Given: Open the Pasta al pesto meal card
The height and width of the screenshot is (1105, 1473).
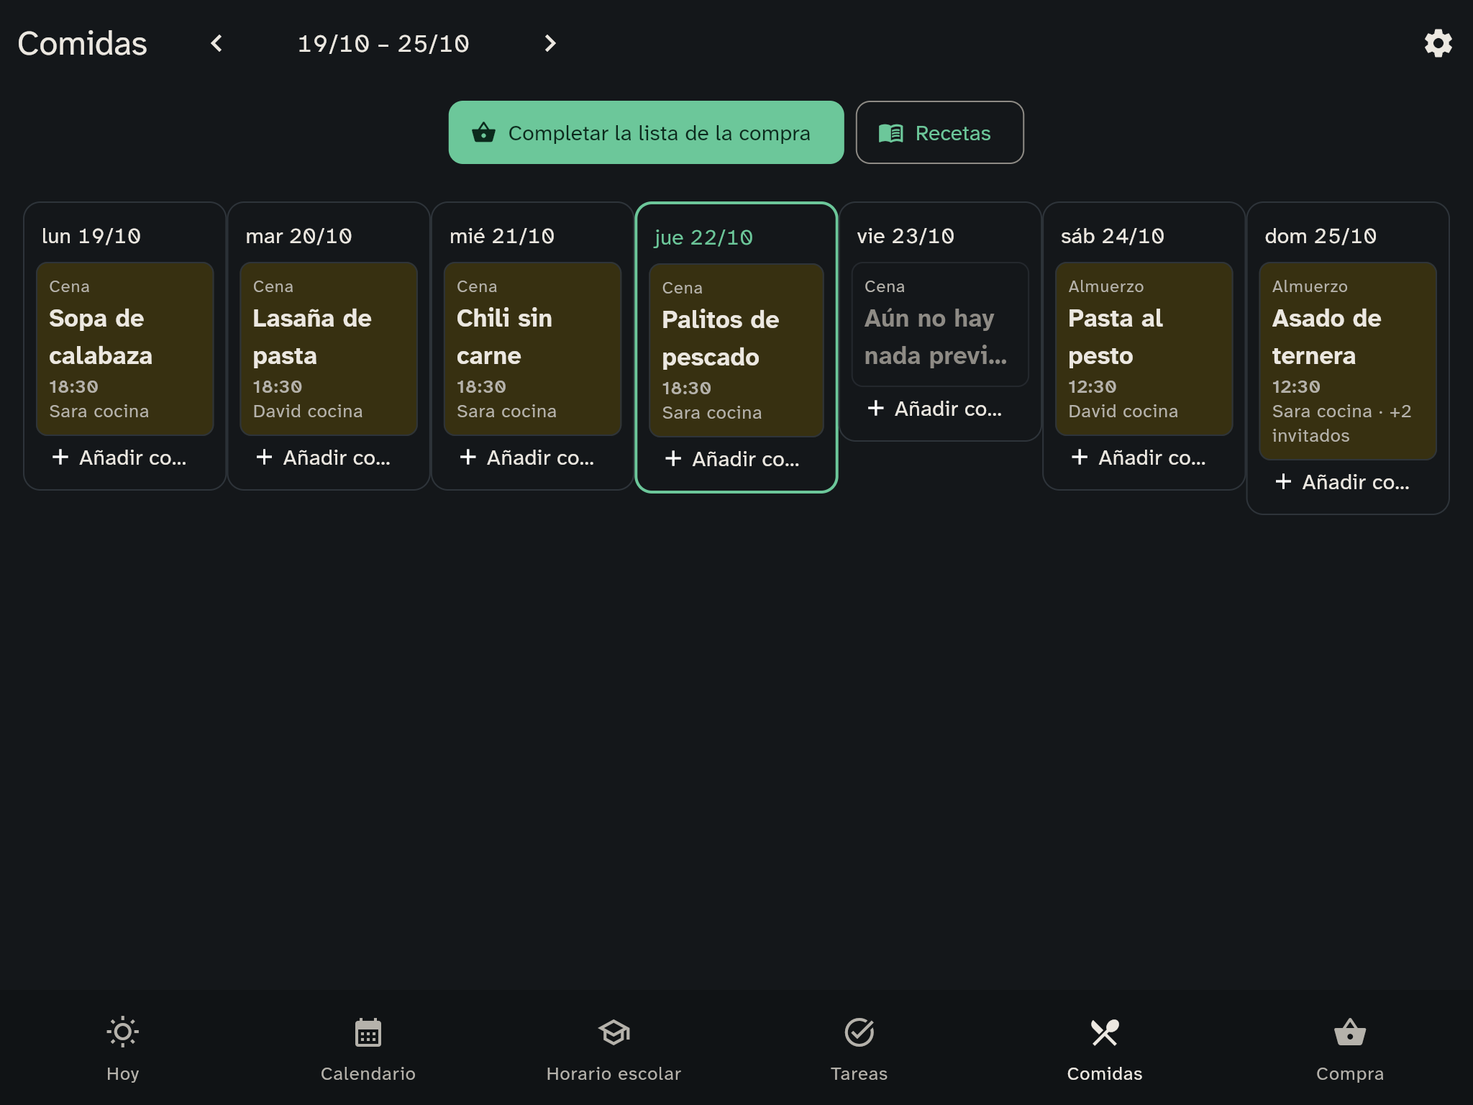Looking at the screenshot, I should (x=1144, y=349).
